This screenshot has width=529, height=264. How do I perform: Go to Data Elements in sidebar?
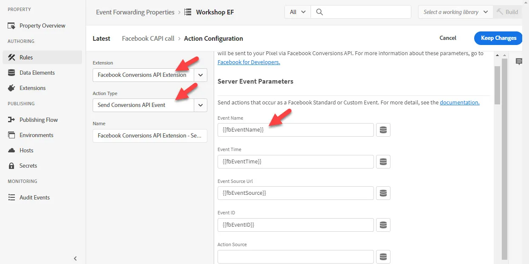[x=37, y=73]
